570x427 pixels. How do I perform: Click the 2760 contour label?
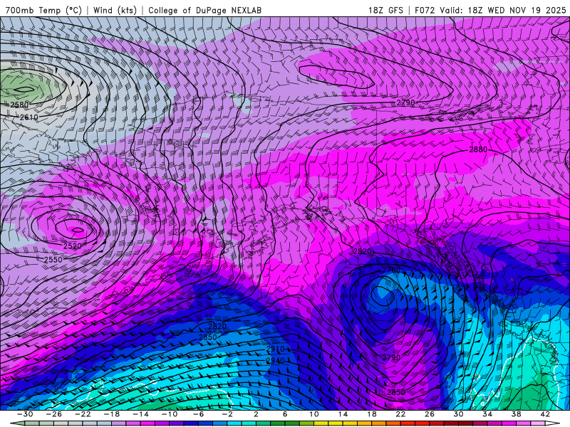click(x=391, y=270)
